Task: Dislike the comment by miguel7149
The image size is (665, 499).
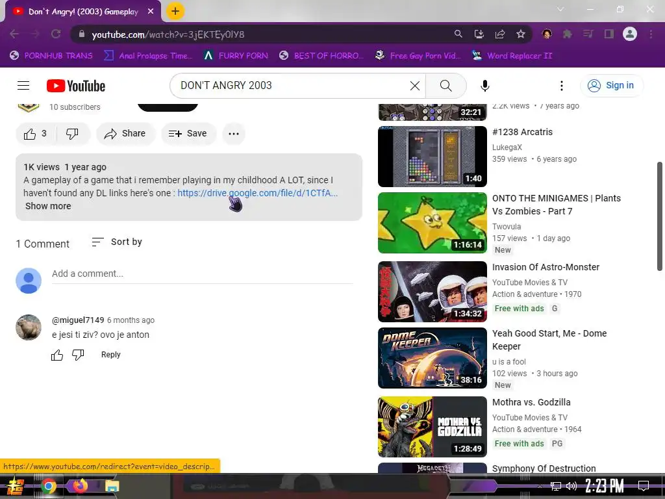Action: [x=78, y=355]
